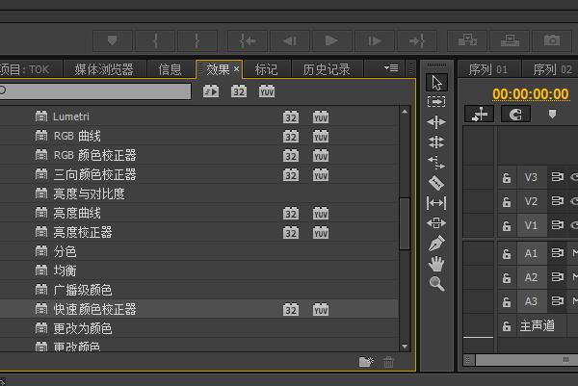This screenshot has height=386, width=578.
Task: Click the Add Marker button in monitor
Action: click(x=113, y=40)
